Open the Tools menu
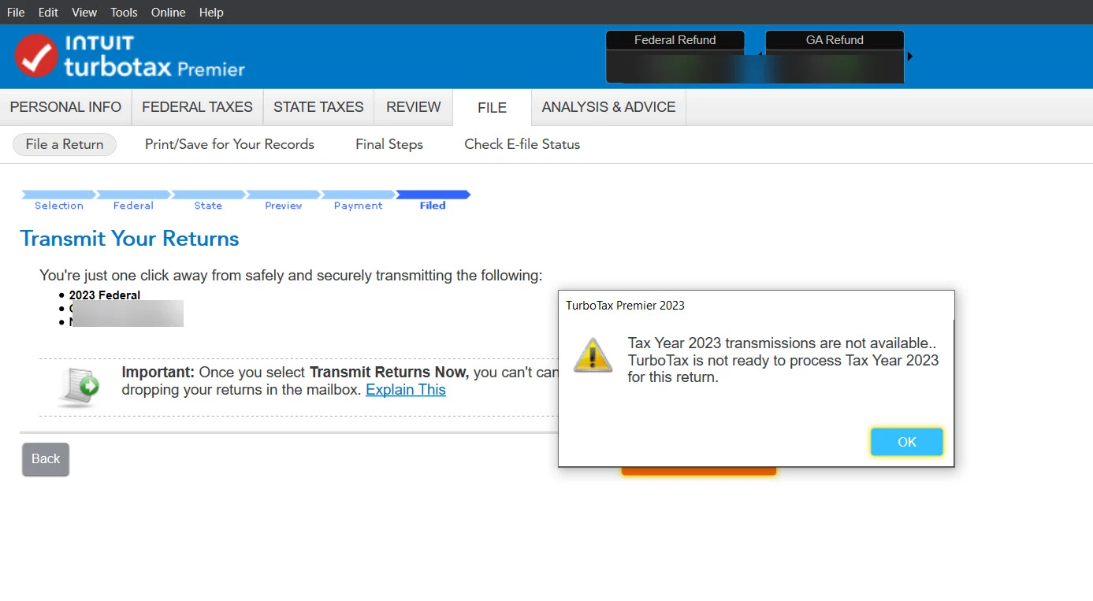The width and height of the screenshot is (1093, 601). [124, 13]
